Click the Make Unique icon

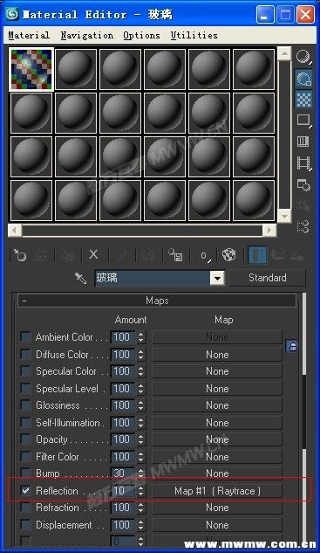(147, 255)
